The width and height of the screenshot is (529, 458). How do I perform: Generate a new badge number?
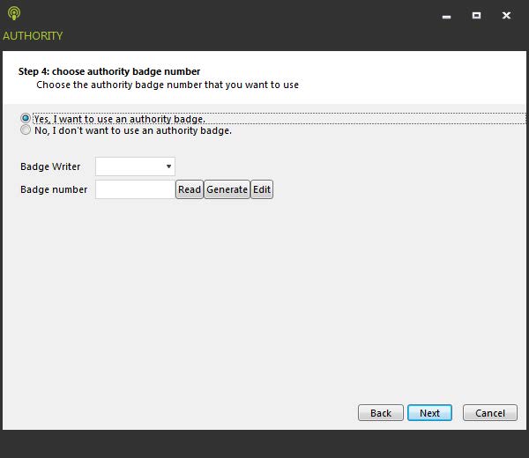coord(227,189)
